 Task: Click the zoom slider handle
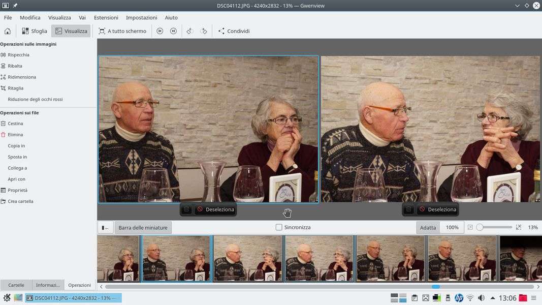pos(480,228)
